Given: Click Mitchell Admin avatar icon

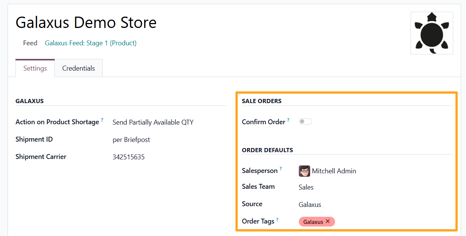Looking at the screenshot, I should [x=304, y=171].
